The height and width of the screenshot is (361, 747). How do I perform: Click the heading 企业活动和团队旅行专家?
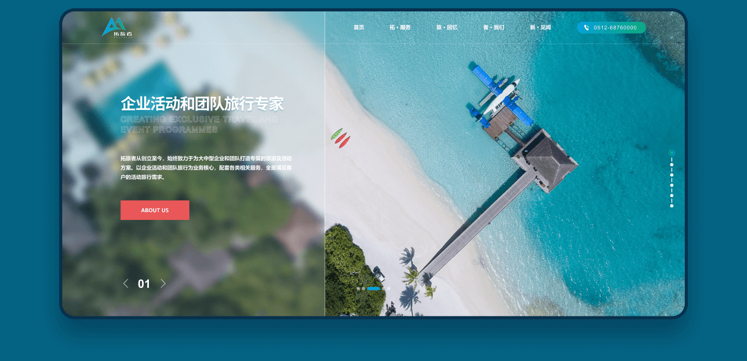click(202, 104)
